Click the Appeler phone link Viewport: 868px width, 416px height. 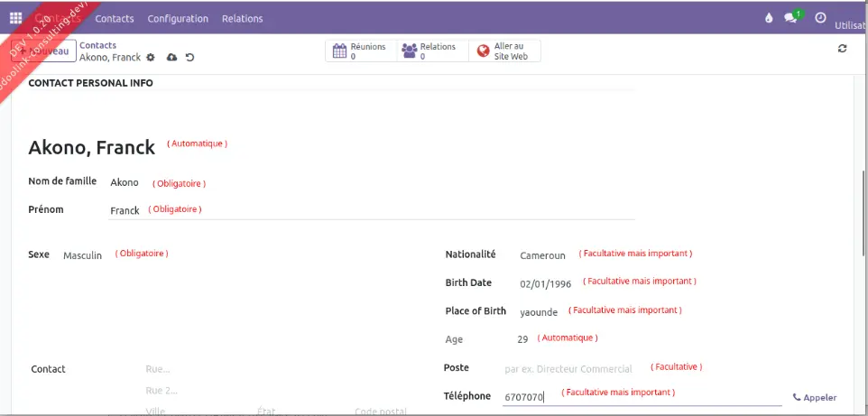[x=815, y=397]
